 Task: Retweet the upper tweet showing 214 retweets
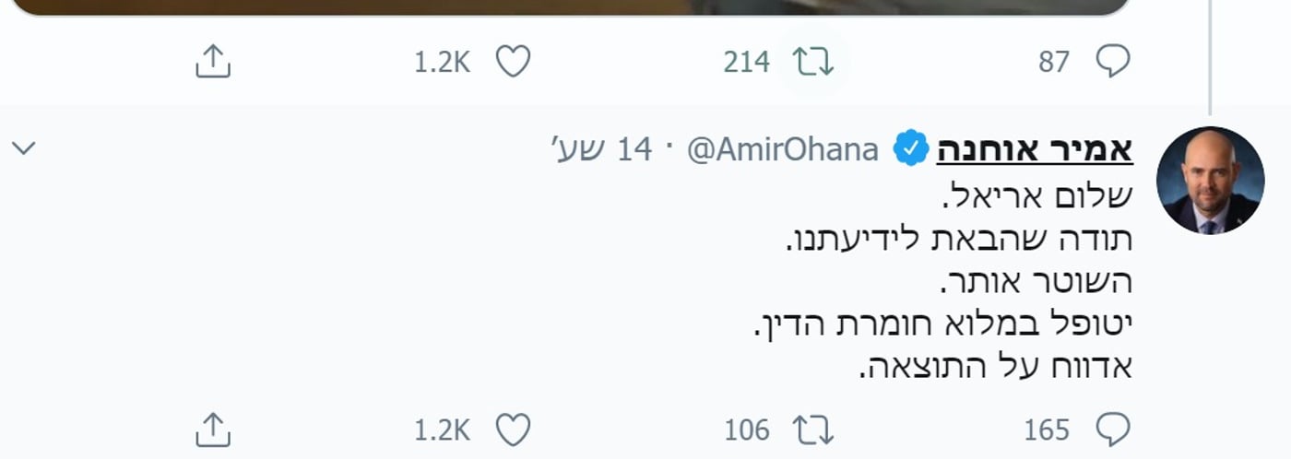[813, 62]
